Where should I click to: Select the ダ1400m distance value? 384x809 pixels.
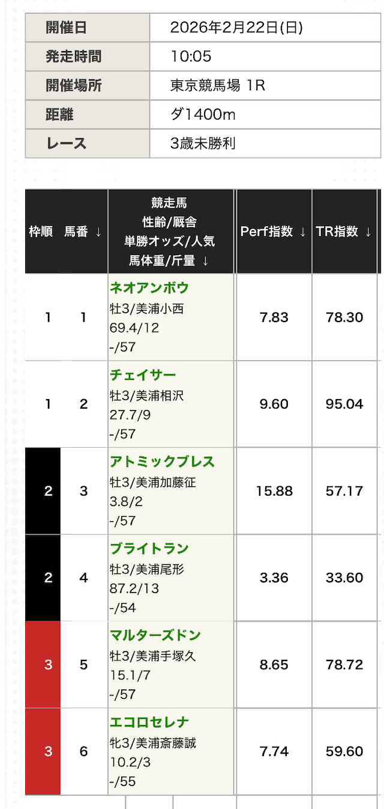click(202, 114)
